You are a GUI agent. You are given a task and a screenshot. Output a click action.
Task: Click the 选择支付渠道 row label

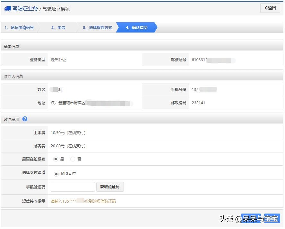pyautogui.click(x=34, y=172)
